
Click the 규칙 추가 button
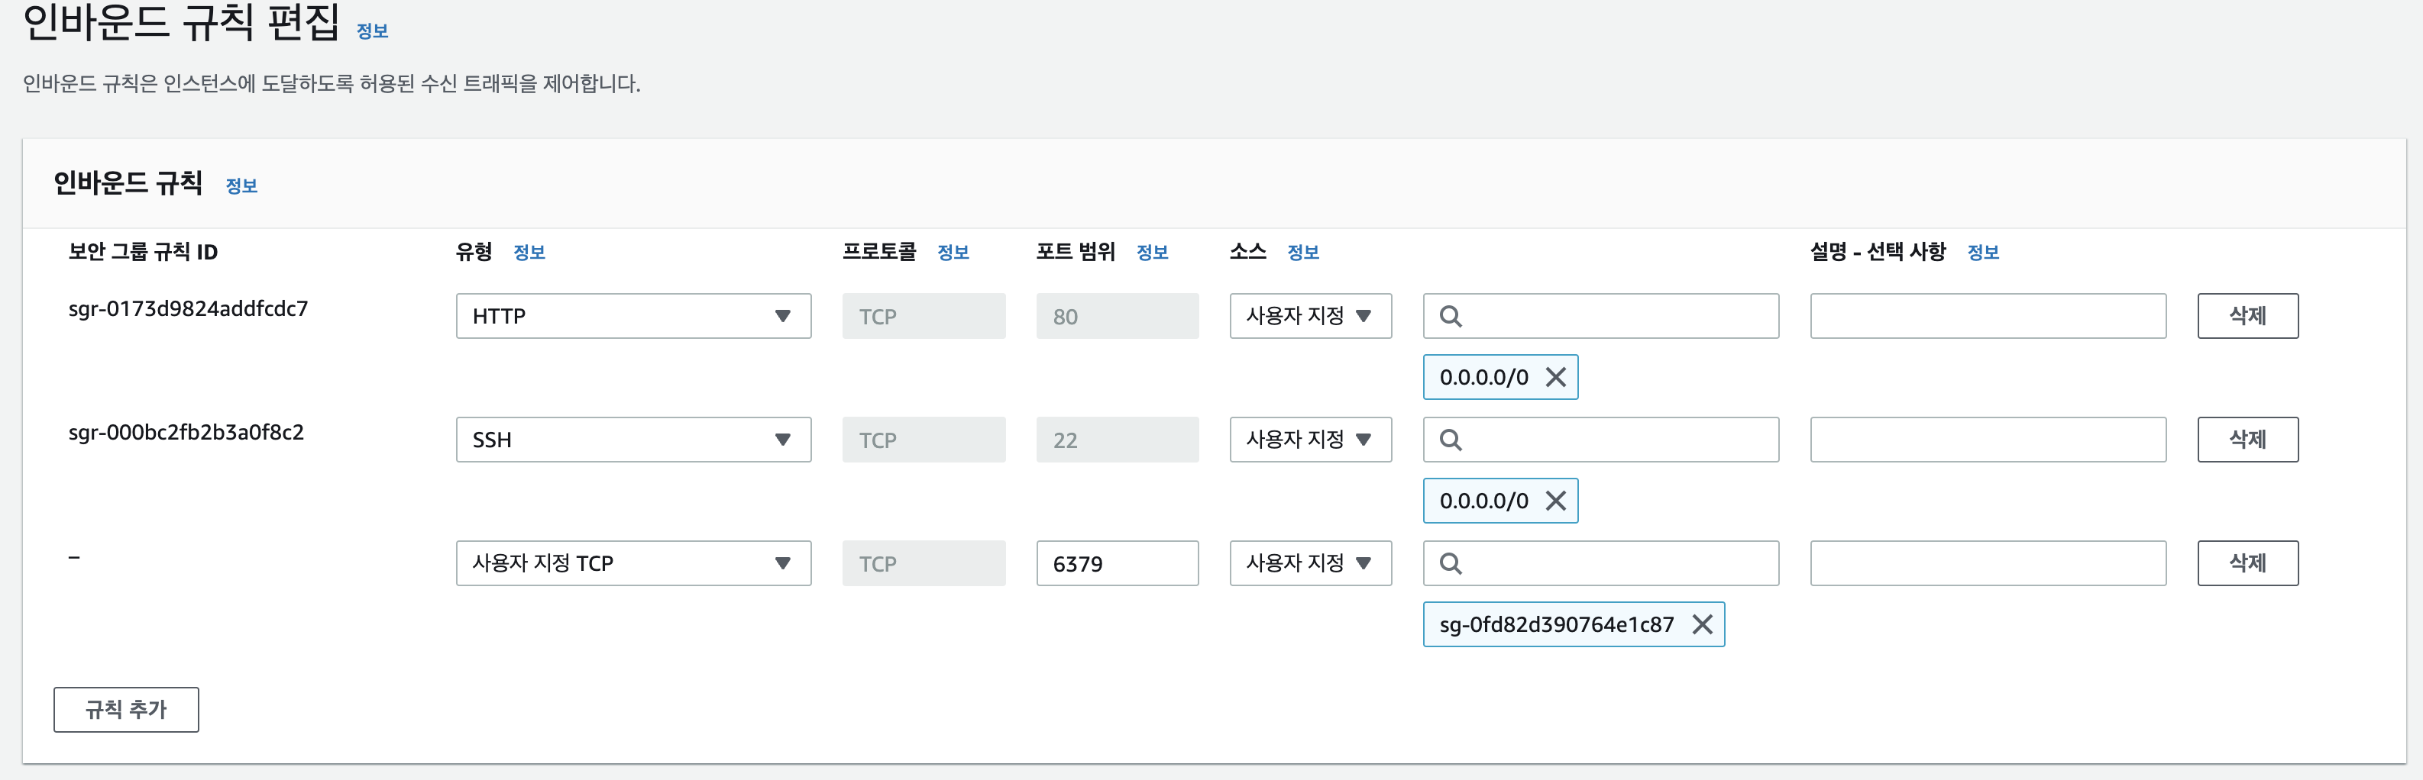(126, 710)
